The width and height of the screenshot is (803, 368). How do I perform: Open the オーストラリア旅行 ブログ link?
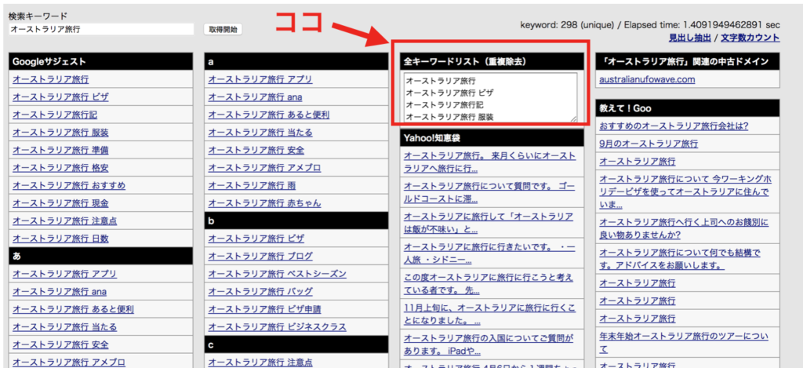260,257
